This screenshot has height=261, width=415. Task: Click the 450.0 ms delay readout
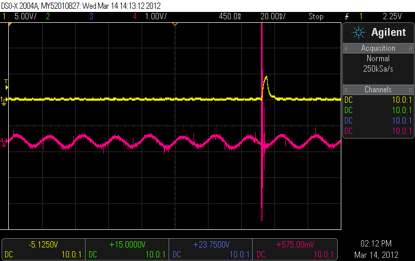click(x=230, y=17)
